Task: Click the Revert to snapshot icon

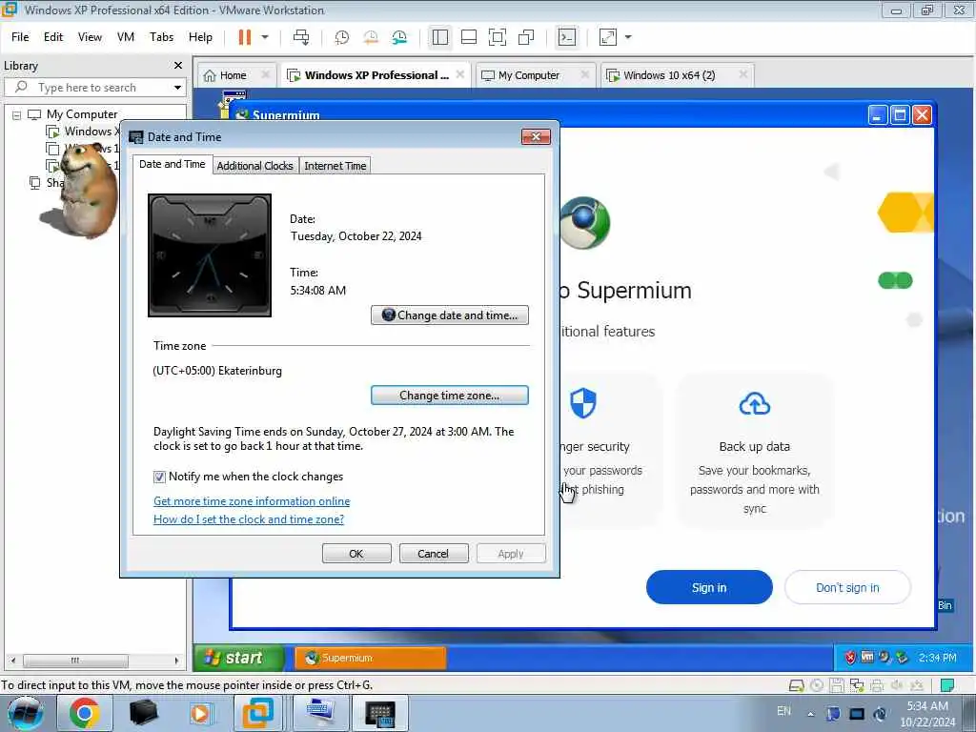Action: tap(371, 37)
